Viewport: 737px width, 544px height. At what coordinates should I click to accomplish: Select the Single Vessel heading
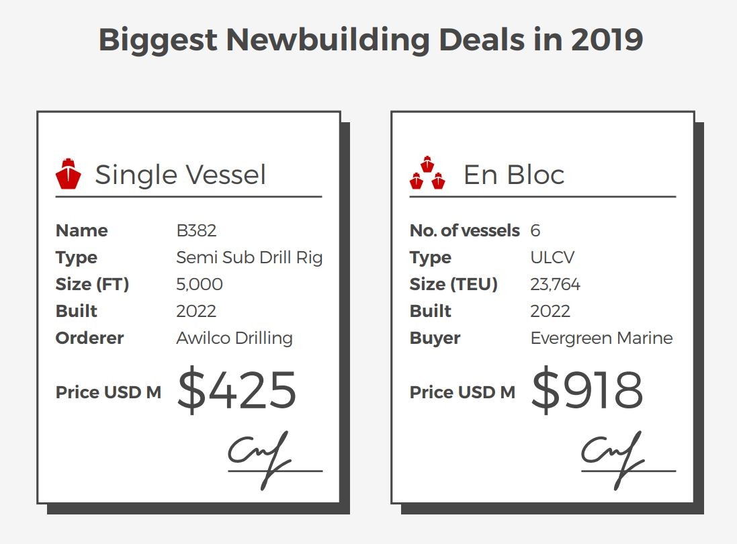181,175
